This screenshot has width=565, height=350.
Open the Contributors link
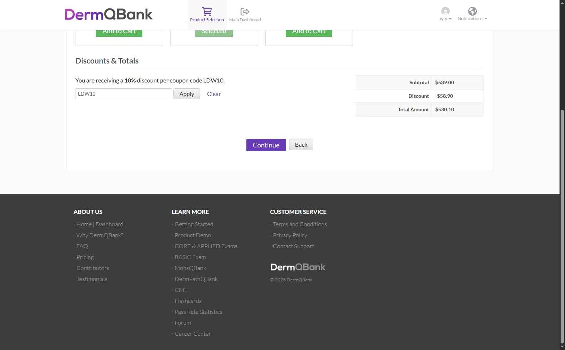93,268
